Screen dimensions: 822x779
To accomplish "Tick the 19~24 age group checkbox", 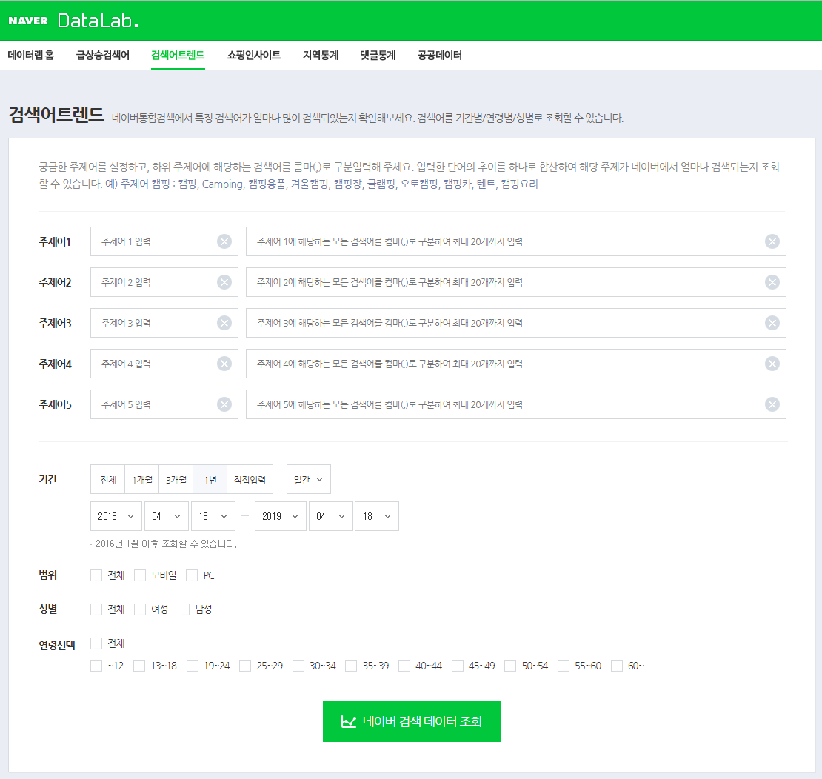I will coord(193,666).
